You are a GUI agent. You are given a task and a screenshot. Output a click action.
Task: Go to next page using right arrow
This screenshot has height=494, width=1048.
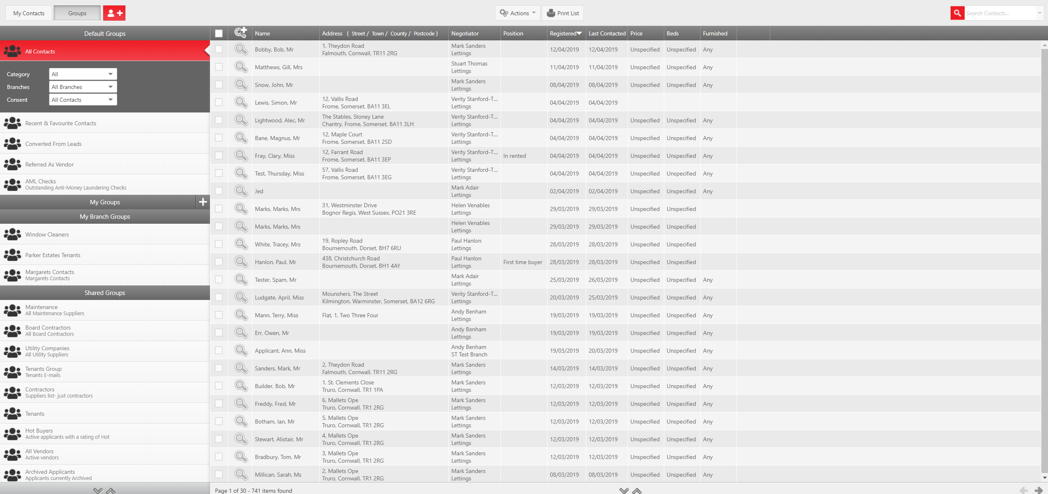(x=1038, y=490)
